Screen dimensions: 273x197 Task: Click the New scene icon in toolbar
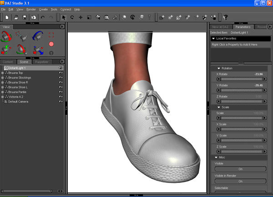pyautogui.click(x=7, y=17)
